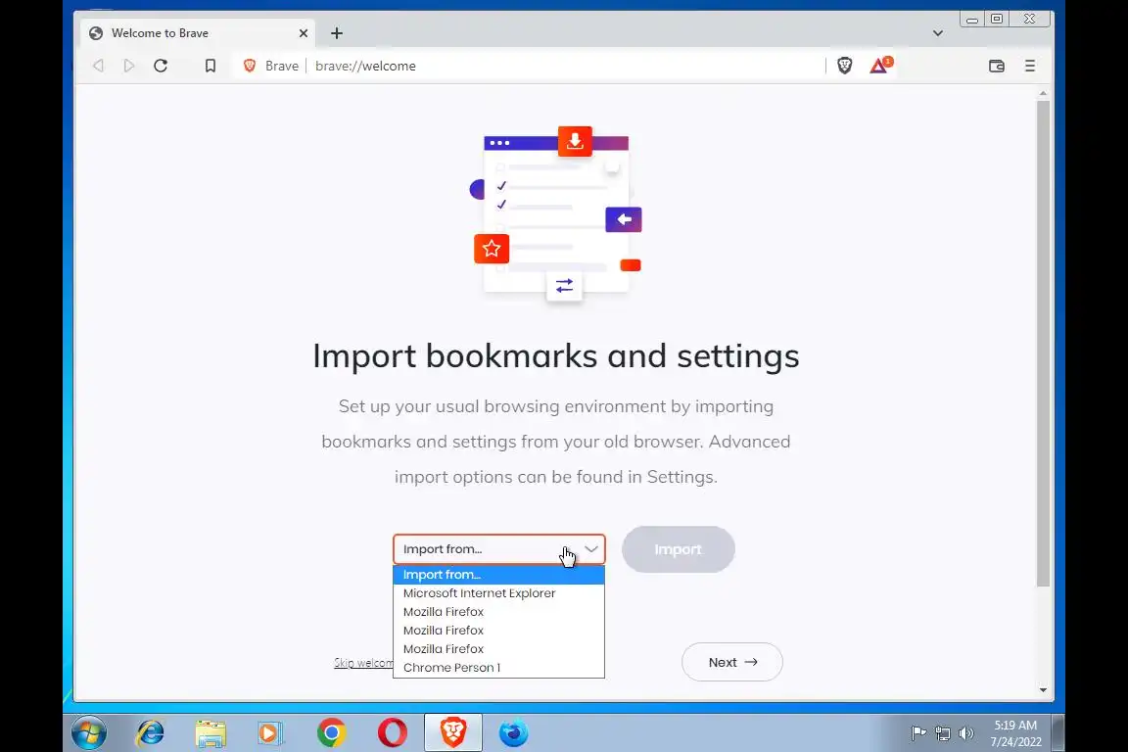Click the page scroll down arrow

(x=1043, y=690)
